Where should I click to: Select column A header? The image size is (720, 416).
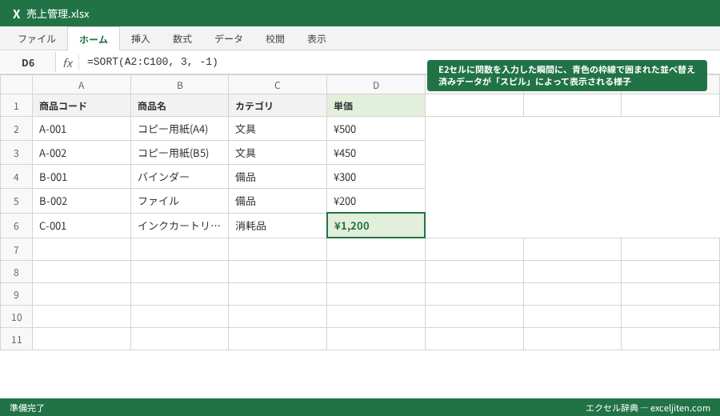tap(82, 85)
